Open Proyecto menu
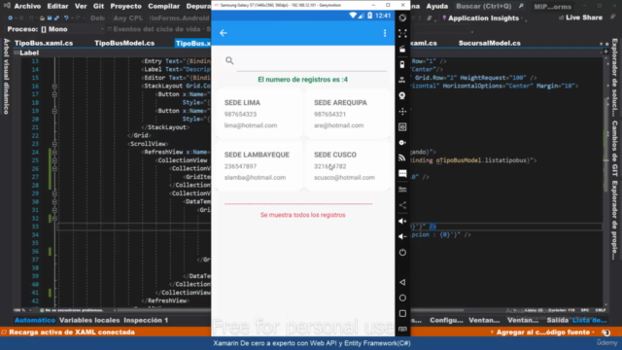The image size is (622, 350). click(x=125, y=7)
